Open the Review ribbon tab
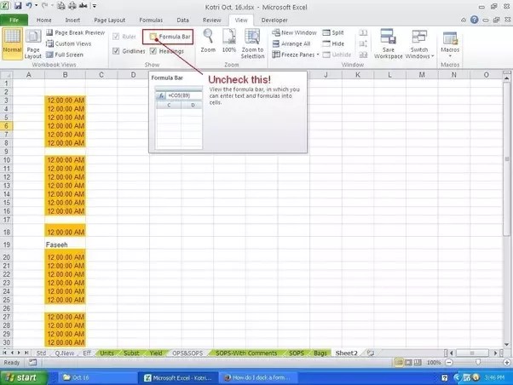The height and width of the screenshot is (385, 513). (x=211, y=20)
